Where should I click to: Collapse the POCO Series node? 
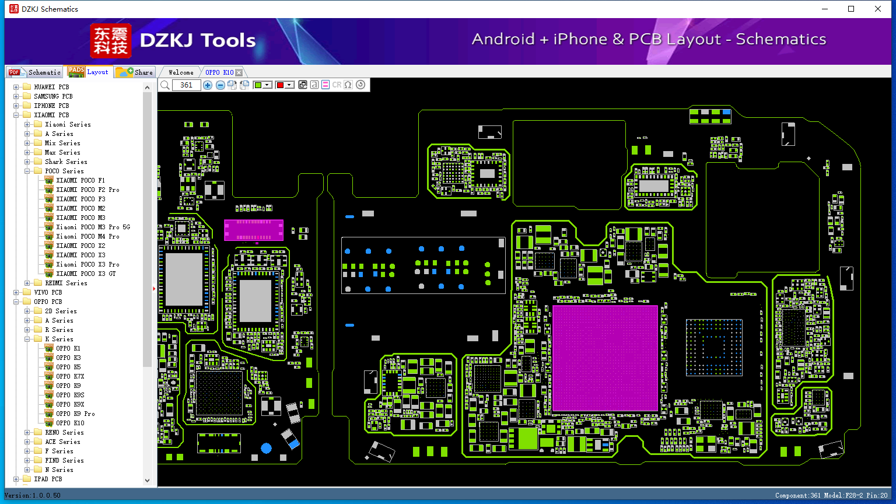pos(27,171)
